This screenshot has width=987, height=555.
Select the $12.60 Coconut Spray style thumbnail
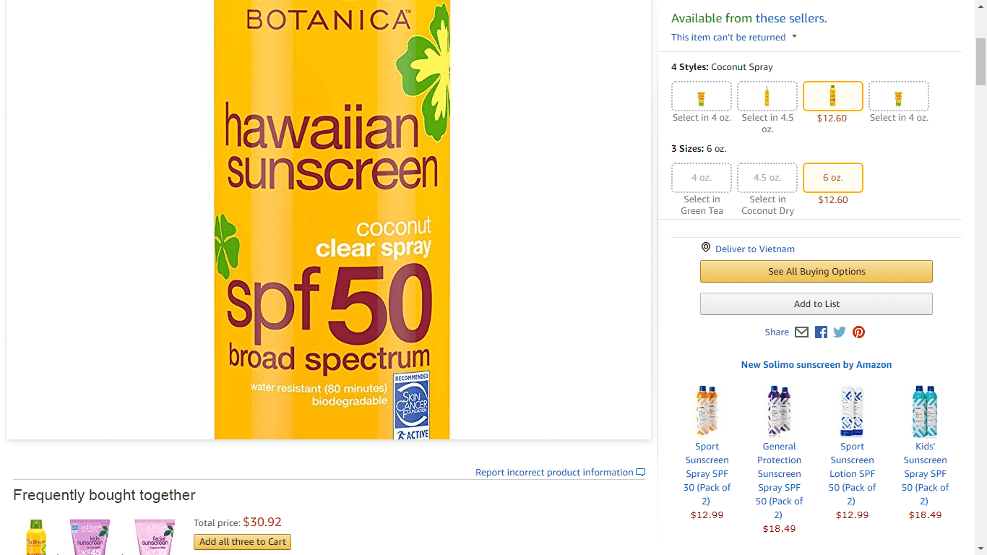click(x=832, y=95)
